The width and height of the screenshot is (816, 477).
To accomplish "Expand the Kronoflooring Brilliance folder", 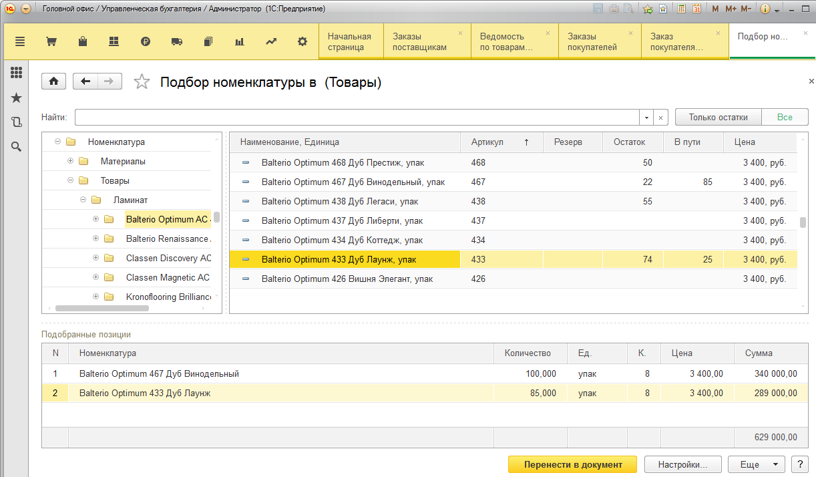I will (x=95, y=297).
